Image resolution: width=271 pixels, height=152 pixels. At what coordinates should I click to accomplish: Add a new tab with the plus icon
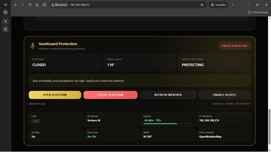(5, 29)
